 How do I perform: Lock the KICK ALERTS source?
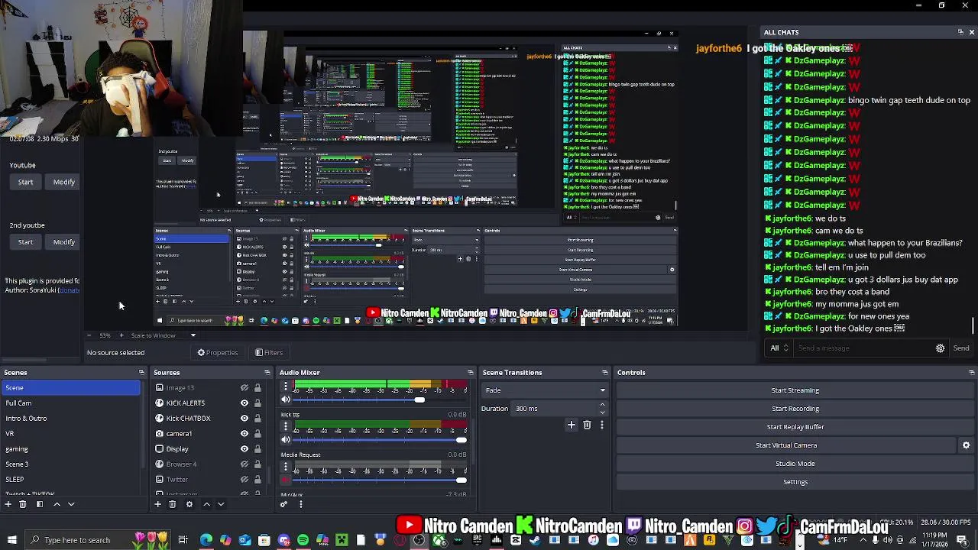257,403
